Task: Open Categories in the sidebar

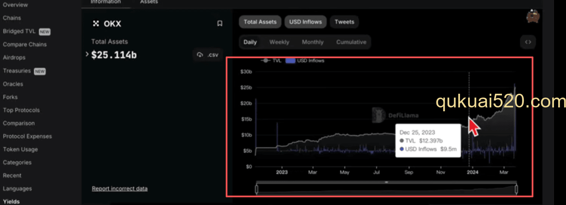Action: pyautogui.click(x=17, y=162)
